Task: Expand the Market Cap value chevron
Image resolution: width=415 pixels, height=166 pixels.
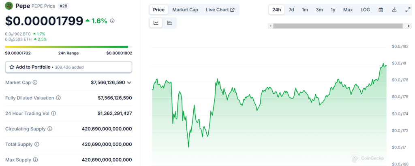Action: click(129, 82)
